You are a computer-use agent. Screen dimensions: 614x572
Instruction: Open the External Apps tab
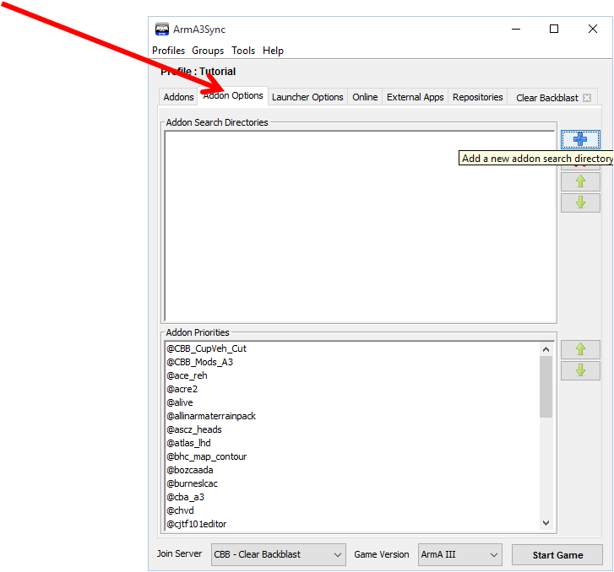[415, 97]
